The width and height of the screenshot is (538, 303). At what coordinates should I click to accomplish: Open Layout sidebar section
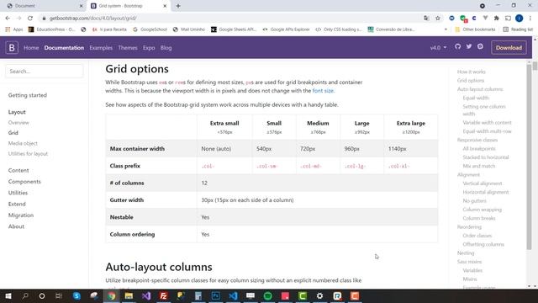[x=17, y=112]
